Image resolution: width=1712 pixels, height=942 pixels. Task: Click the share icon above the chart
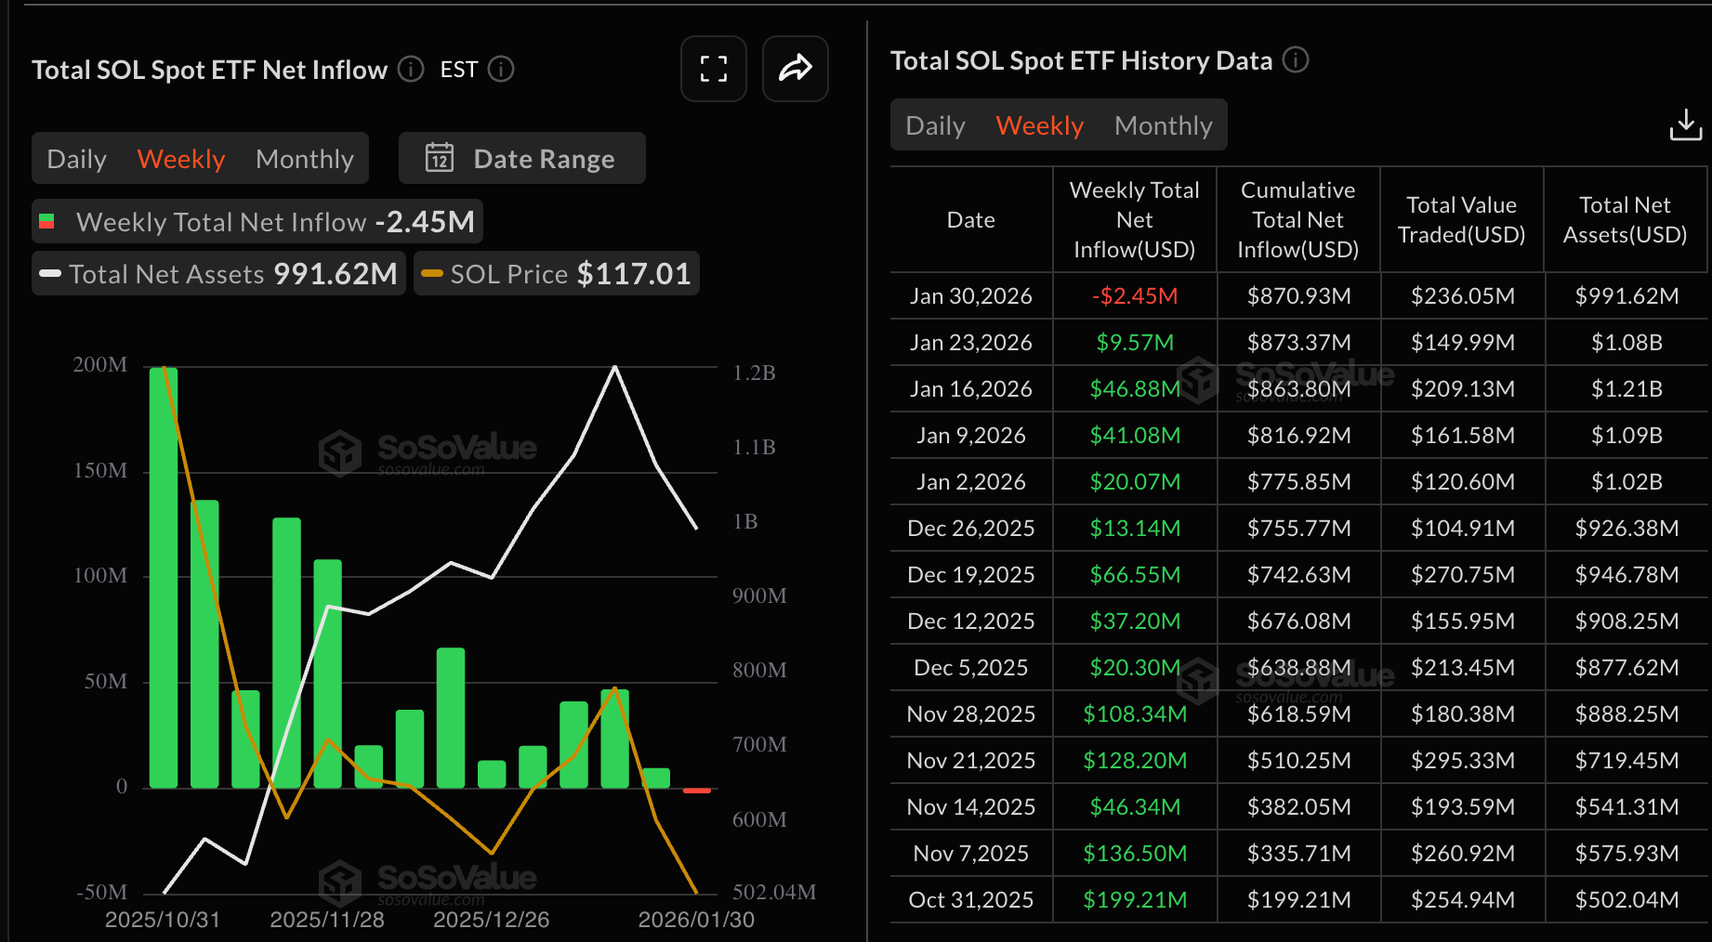point(795,69)
